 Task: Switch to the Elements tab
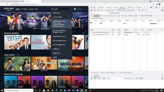pos(101,7)
